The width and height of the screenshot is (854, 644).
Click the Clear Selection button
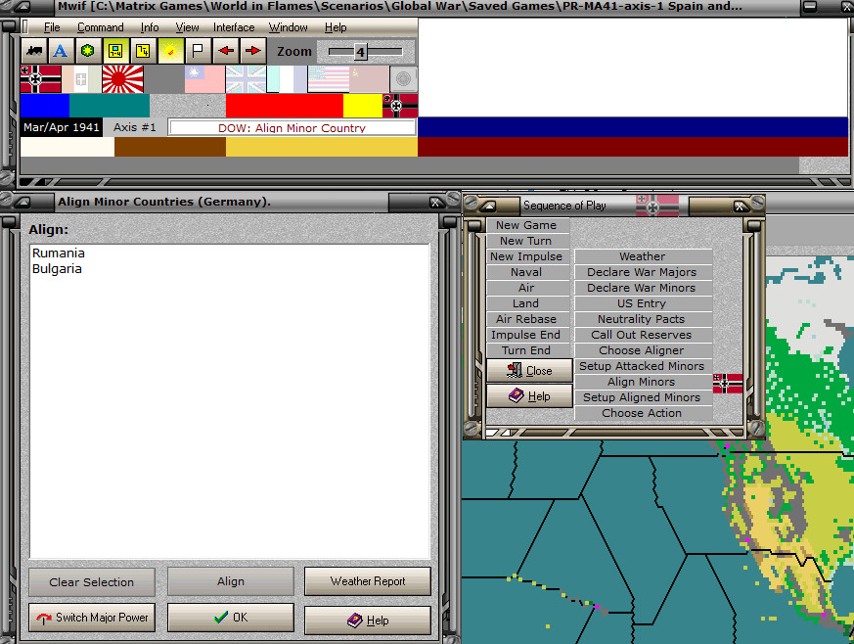92,582
